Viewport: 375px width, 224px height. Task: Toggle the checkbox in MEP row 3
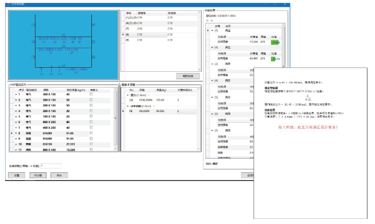pyautogui.click(x=91, y=105)
